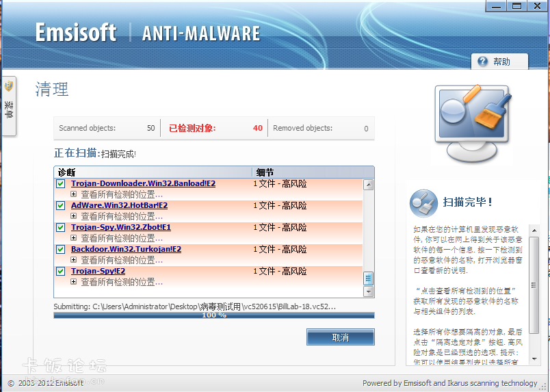This screenshot has height=392, width=550.
Task: Expand detected locations under Backdoor.Win32.Turkojan!E2
Action: tap(73, 260)
